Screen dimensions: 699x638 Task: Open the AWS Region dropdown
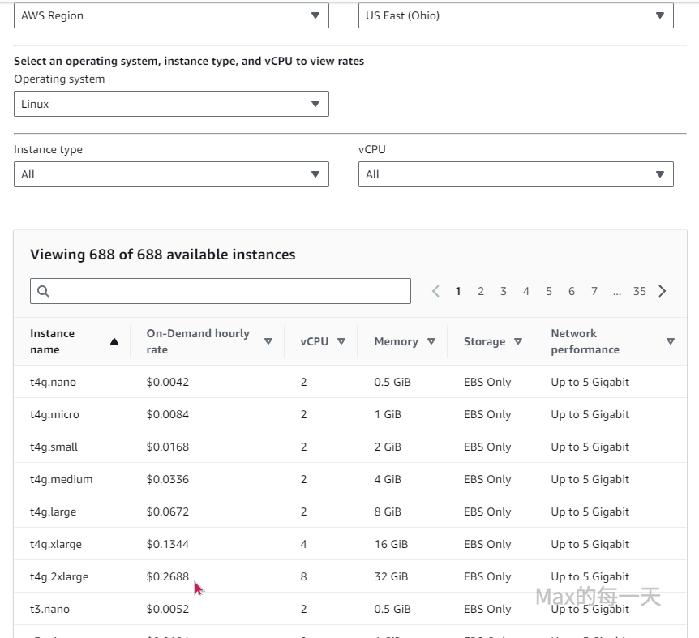171,15
